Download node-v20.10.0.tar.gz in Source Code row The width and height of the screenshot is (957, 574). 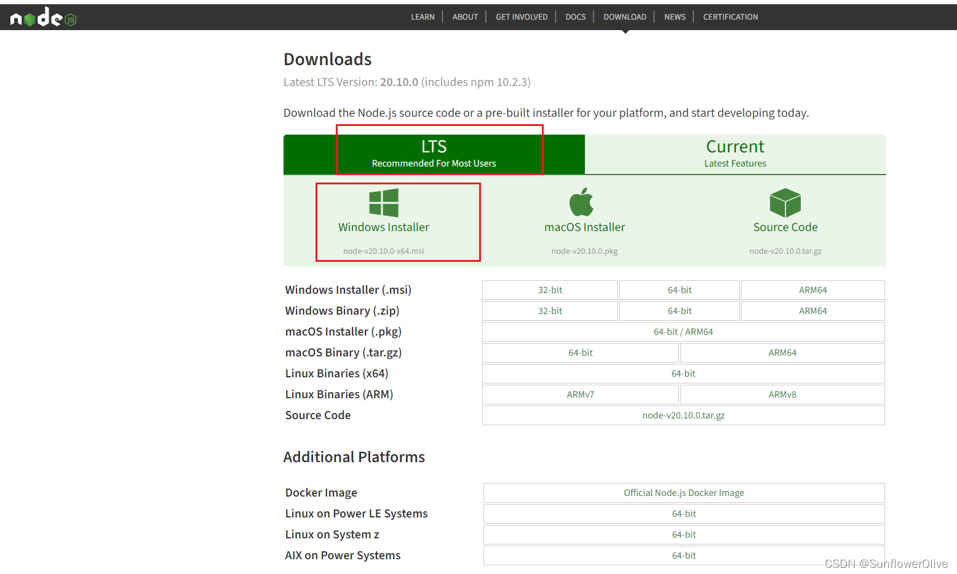click(683, 415)
